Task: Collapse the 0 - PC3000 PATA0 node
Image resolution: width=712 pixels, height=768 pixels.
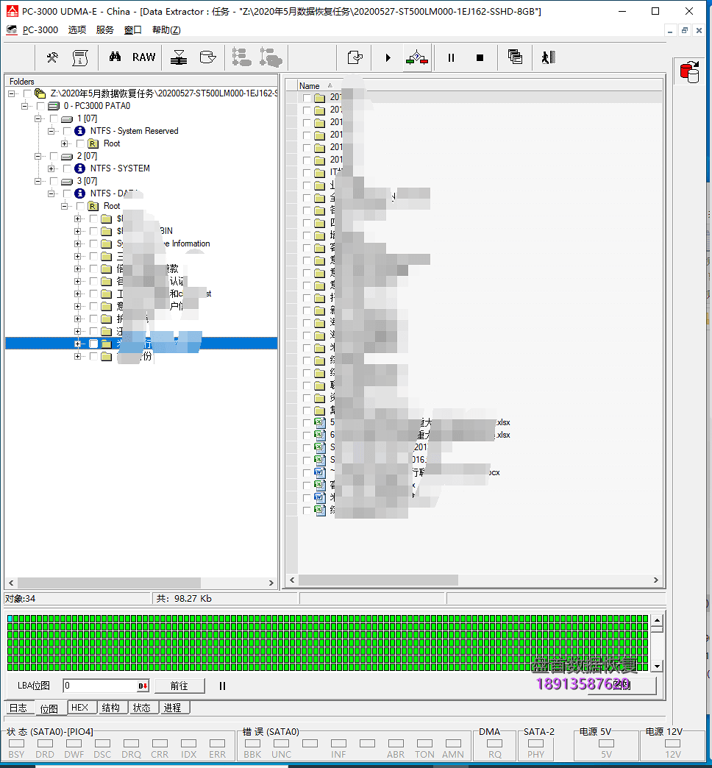Action: (x=24, y=106)
